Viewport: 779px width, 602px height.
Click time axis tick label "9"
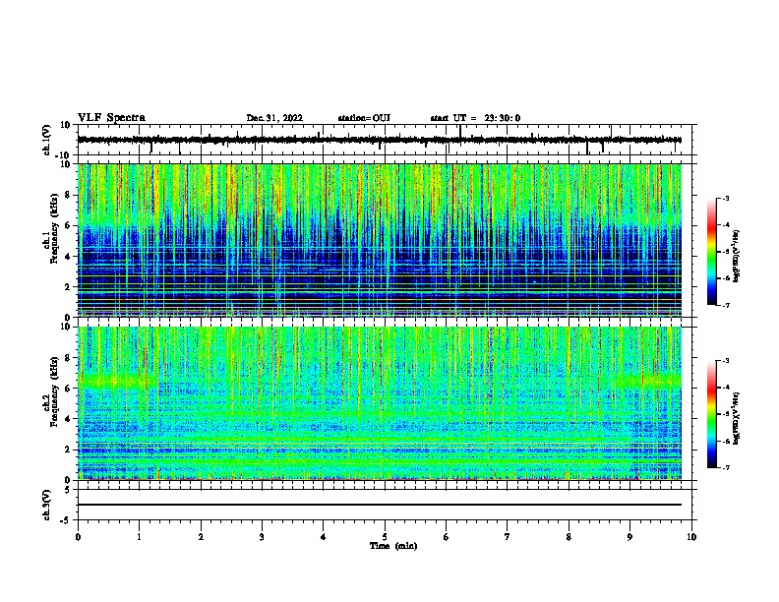tap(629, 537)
